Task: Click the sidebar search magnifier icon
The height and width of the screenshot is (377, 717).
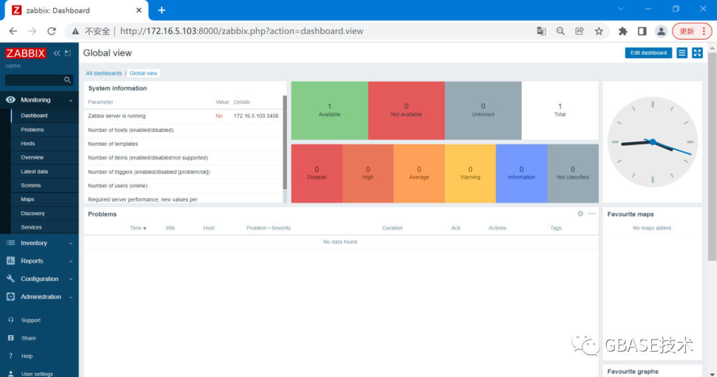Action: 67,80
